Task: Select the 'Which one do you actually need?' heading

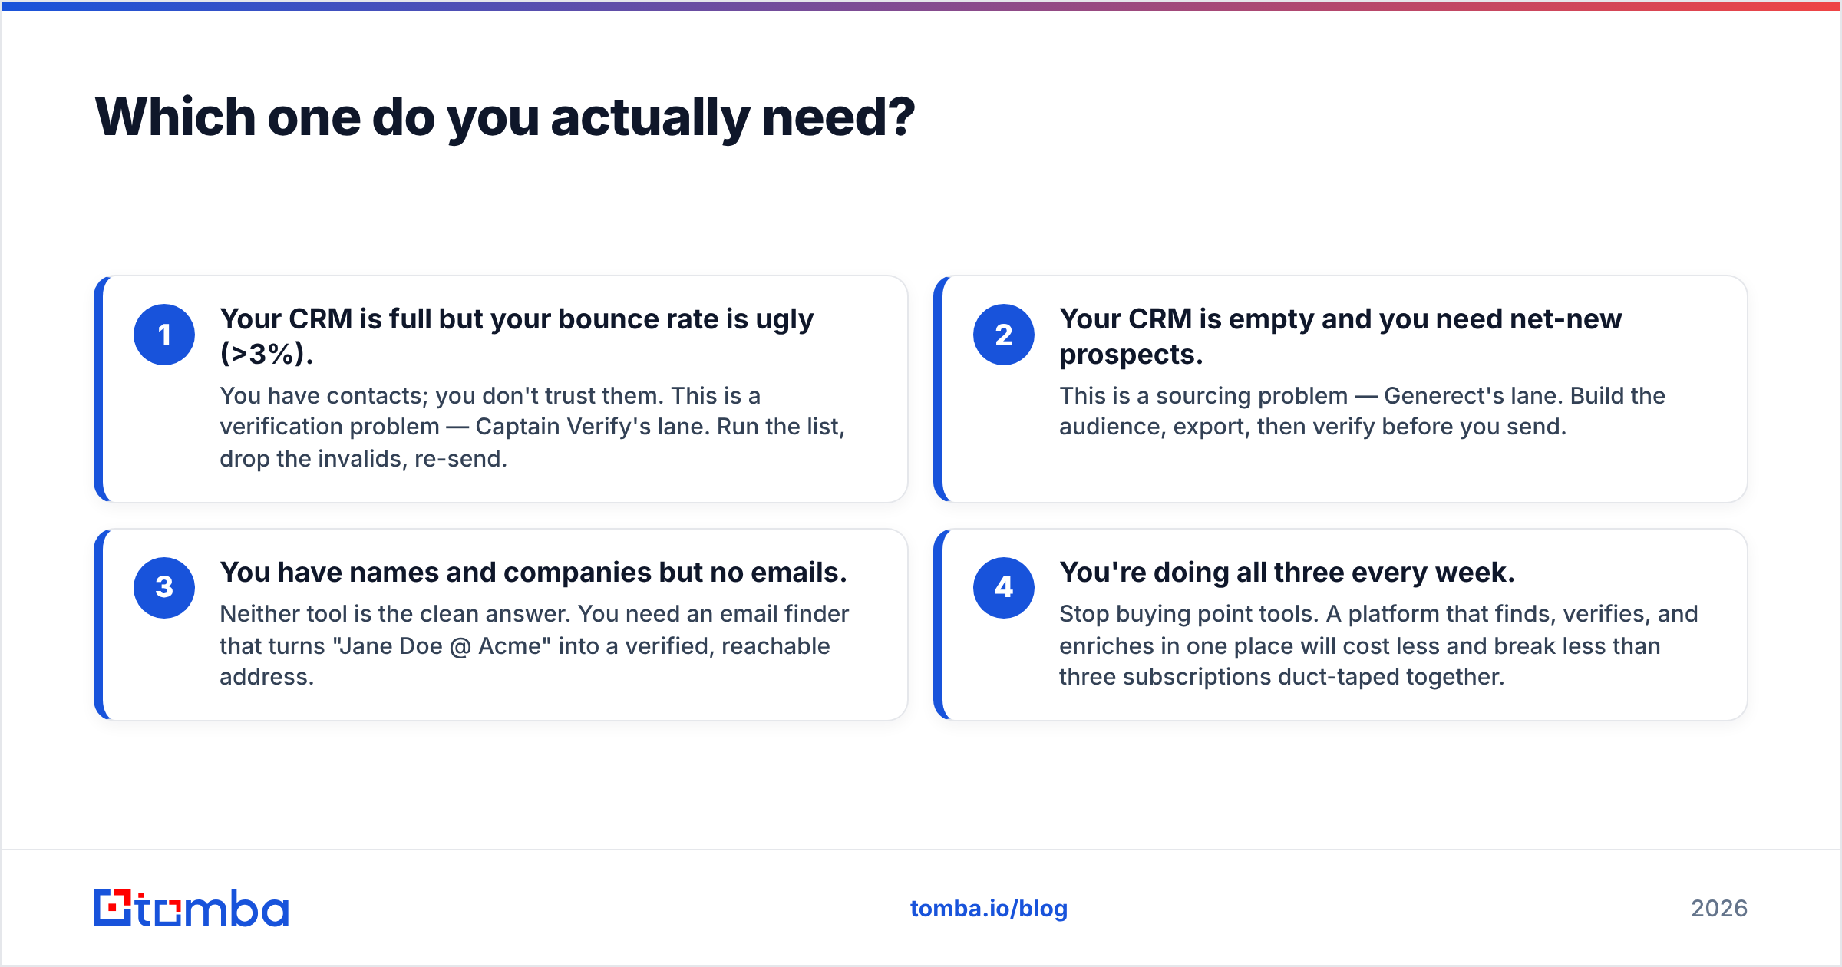Action: tap(505, 118)
